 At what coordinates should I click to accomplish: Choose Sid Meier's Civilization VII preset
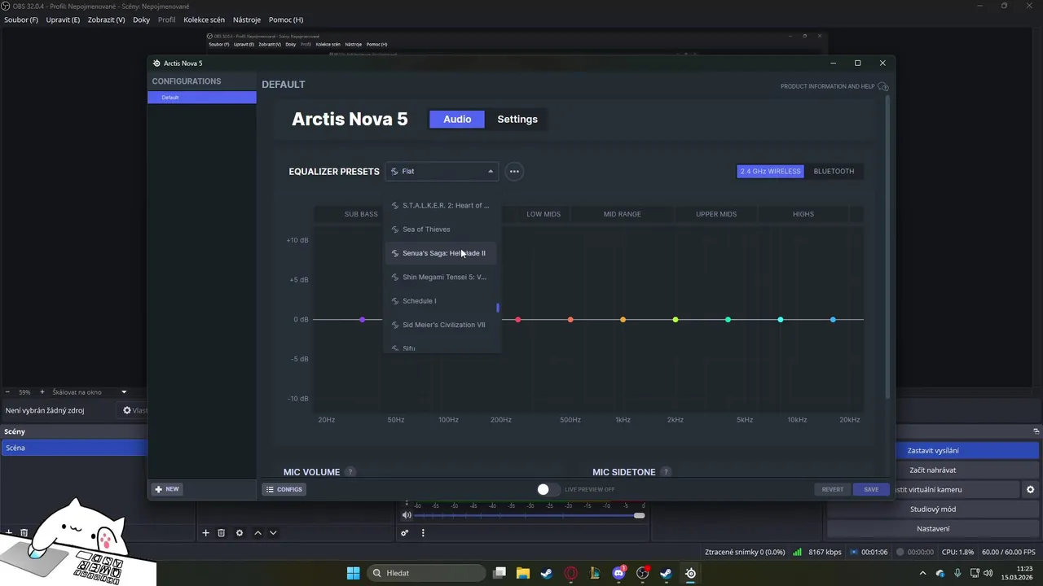click(x=442, y=325)
